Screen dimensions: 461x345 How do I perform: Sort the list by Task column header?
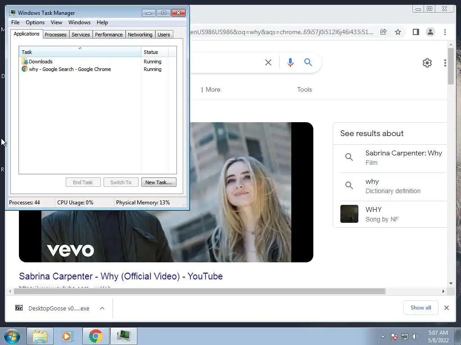coord(80,52)
